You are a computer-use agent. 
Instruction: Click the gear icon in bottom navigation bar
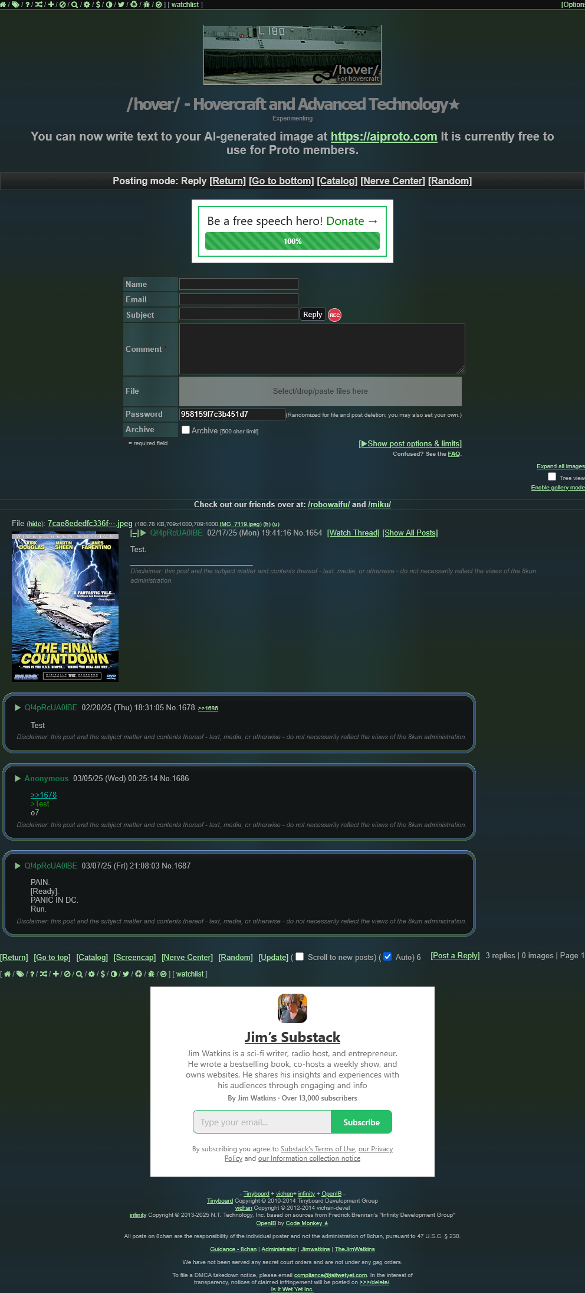[x=91, y=974]
